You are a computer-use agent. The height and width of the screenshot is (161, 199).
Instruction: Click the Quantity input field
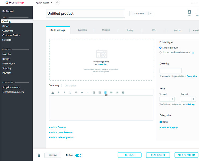(171, 71)
